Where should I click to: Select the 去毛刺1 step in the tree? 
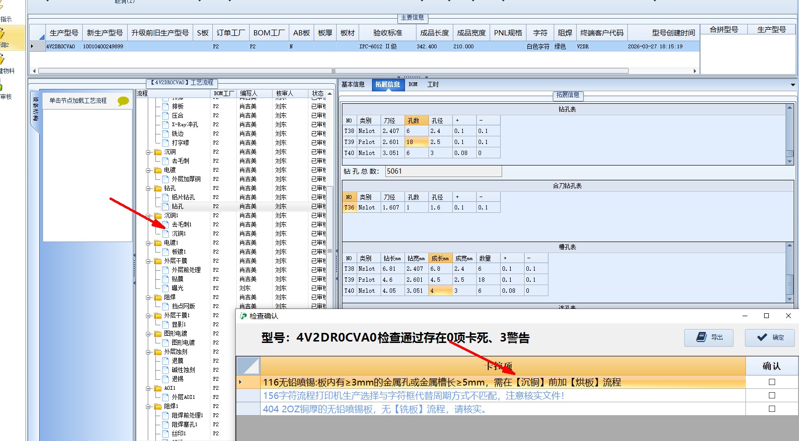click(x=182, y=225)
